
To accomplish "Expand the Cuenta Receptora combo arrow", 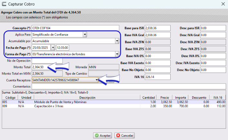I will pyautogui.click(x=96, y=80).
